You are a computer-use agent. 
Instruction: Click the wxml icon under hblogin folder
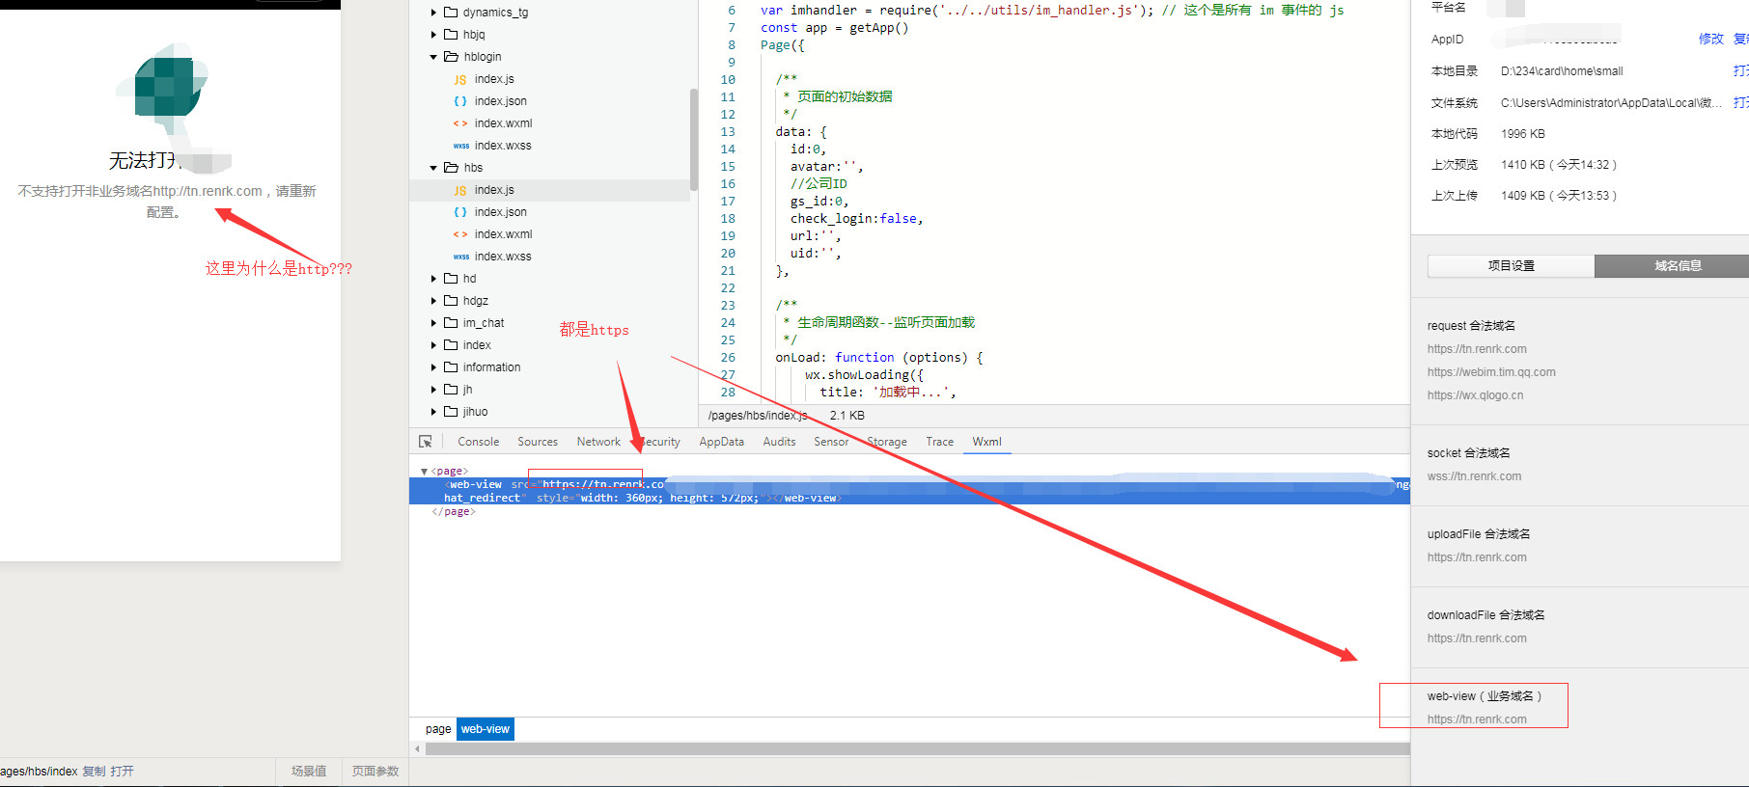pos(460,123)
